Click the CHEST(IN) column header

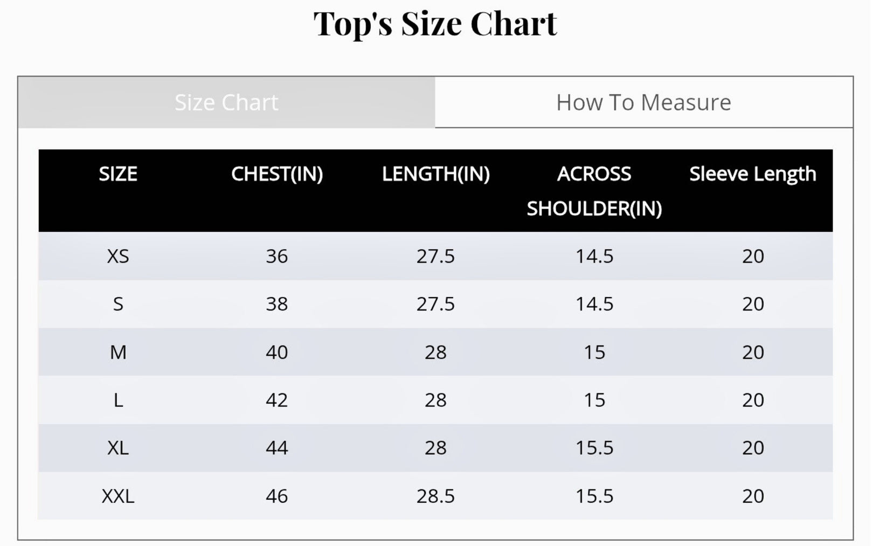[x=277, y=174]
